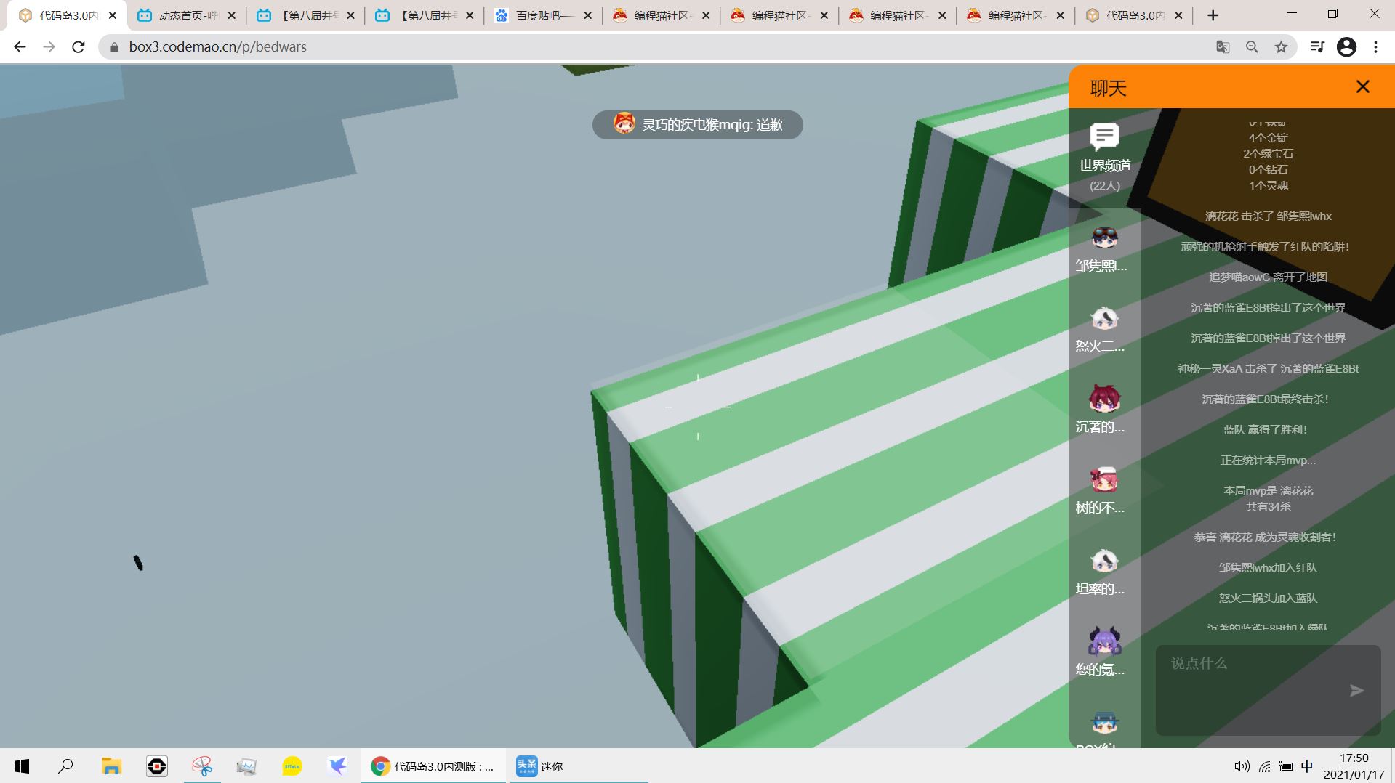Screen dimensions: 1395x783
Task: Click the 1个灵魂 chat line
Action: click(x=1268, y=186)
